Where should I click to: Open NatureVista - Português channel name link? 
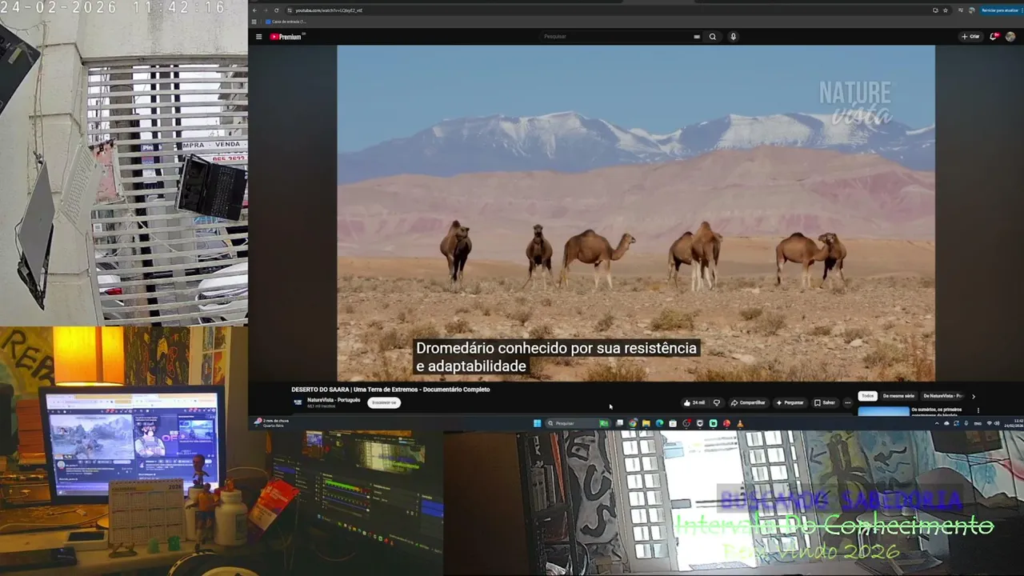pos(334,399)
